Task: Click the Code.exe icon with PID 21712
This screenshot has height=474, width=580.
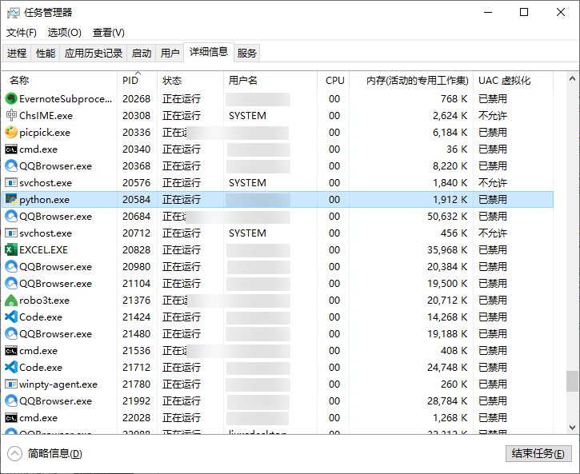Action: [11, 367]
